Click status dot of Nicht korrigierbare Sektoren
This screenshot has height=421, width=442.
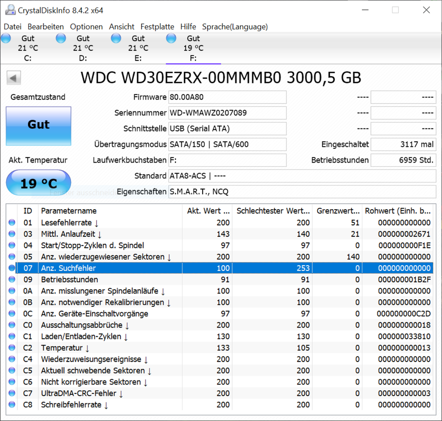[12, 381]
